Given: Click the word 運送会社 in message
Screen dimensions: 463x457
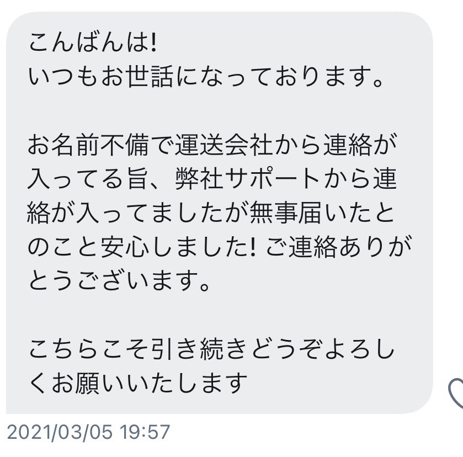Looking at the screenshot, I should click(x=224, y=145).
